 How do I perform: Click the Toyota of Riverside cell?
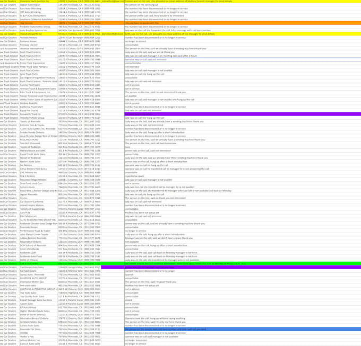[x=38, y=121]
